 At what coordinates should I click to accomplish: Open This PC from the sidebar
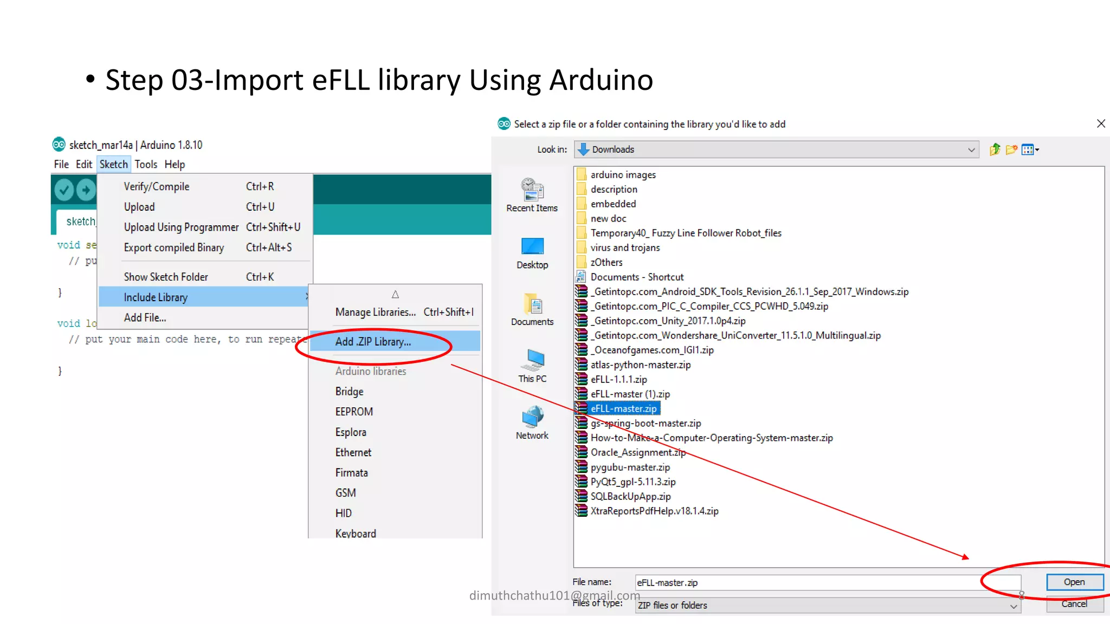pos(532,366)
